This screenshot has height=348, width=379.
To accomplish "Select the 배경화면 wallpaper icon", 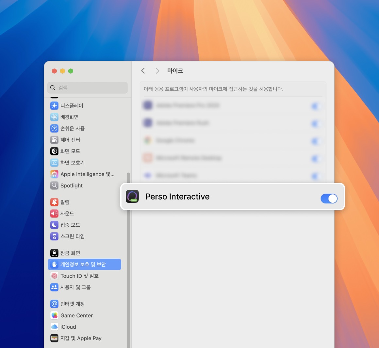I will click(54, 117).
